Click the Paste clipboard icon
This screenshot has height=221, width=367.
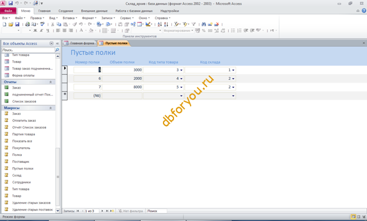[x=65, y=24]
